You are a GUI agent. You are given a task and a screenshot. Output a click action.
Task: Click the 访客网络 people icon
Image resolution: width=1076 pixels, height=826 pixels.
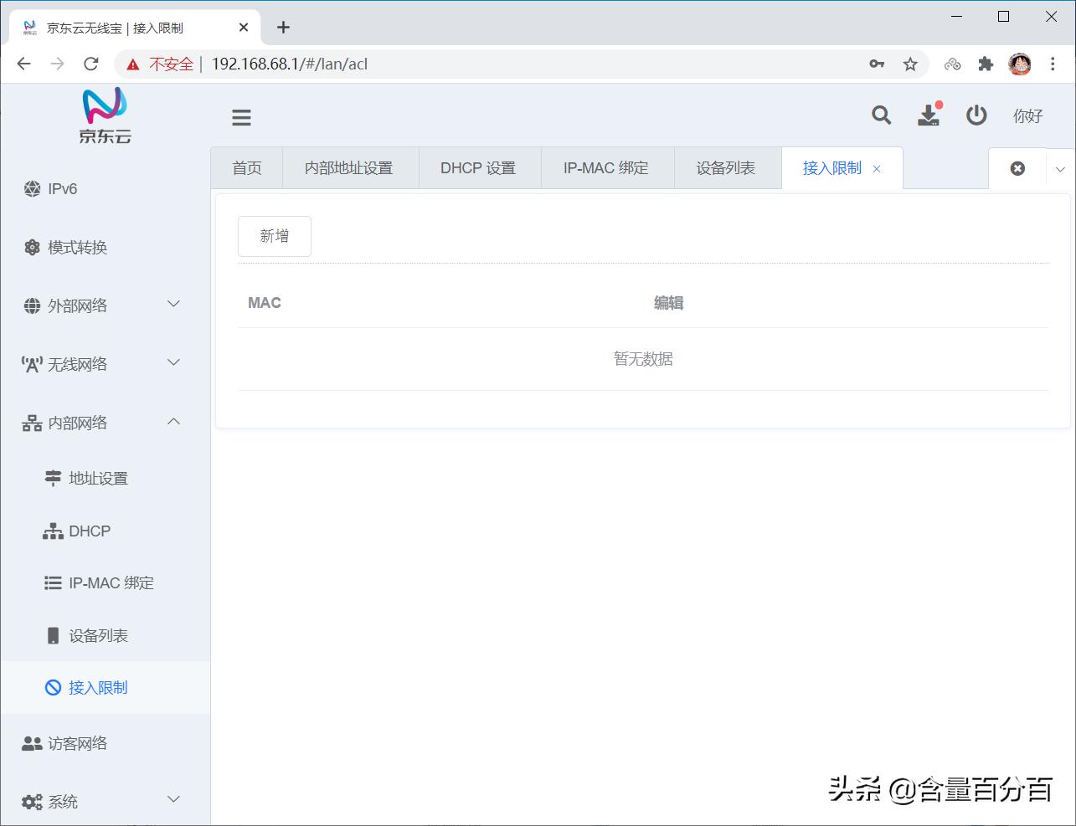tap(32, 743)
